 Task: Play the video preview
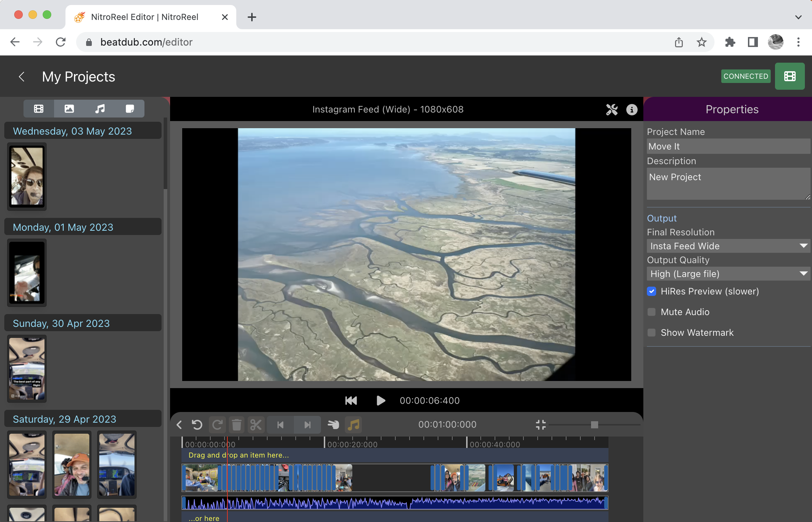(x=380, y=401)
